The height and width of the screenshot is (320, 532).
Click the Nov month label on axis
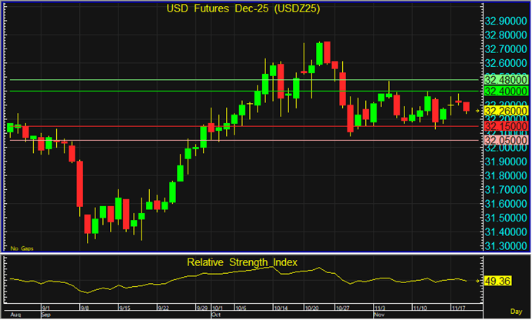tap(379, 315)
